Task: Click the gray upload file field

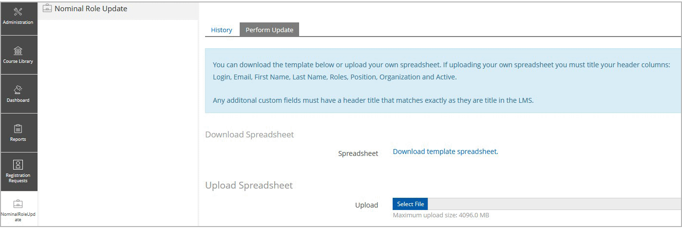Action: pos(537,204)
